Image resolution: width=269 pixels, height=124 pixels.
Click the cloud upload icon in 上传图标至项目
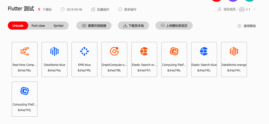163,26
